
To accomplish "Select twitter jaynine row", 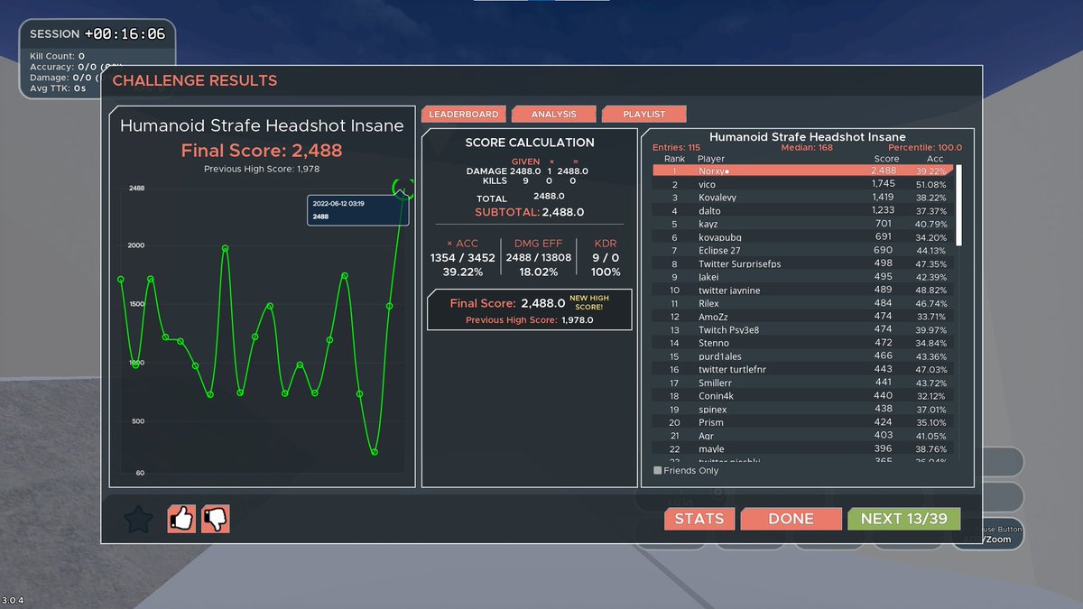I will click(802, 291).
